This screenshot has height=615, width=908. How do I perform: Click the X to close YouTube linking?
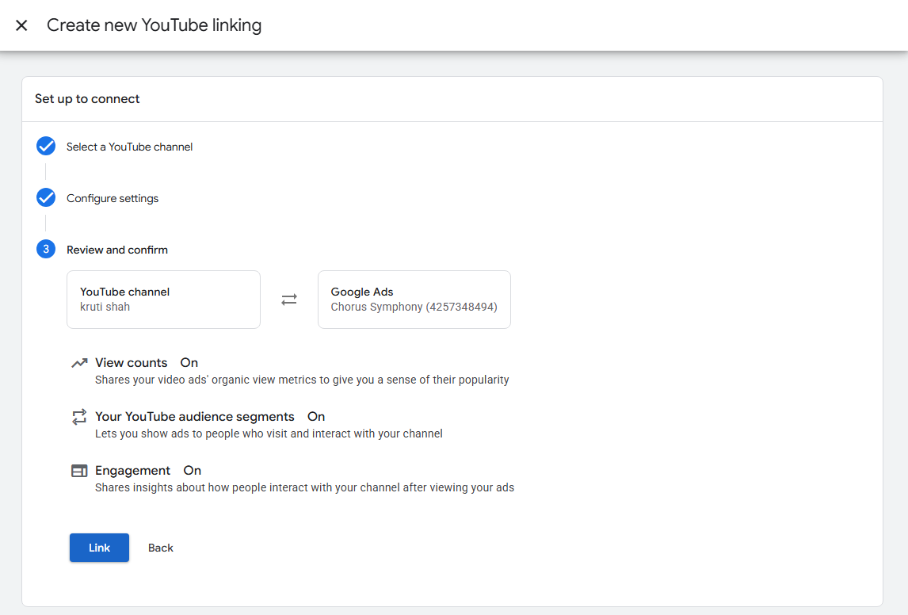[21, 25]
